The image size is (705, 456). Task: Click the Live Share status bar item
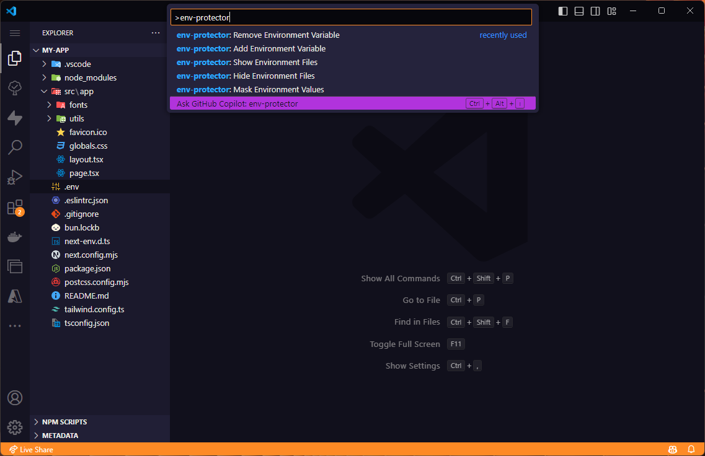click(31, 450)
